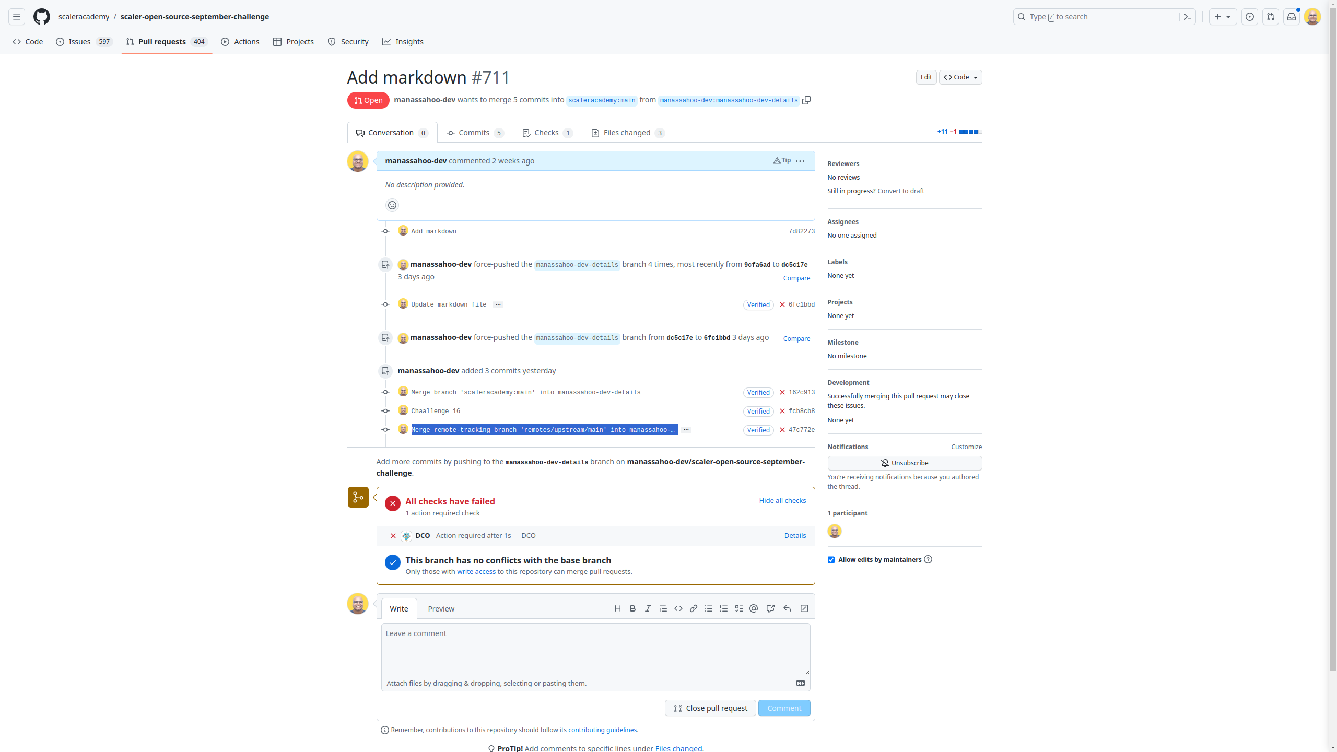Insert a code snippet via toolbar icon
The width and height of the screenshot is (1337, 752).
(678, 608)
